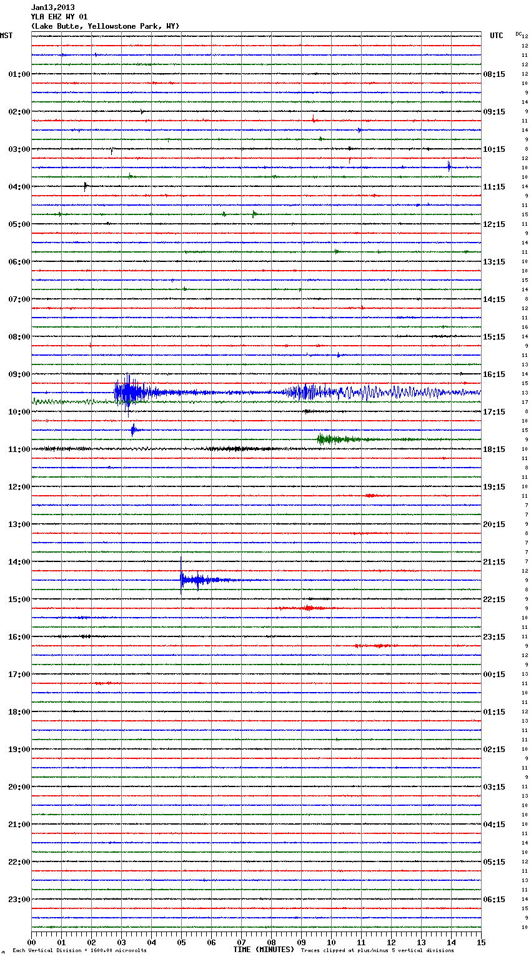531x959 pixels.
Task: Click the '15' minute tick on bottom axis
Action: tap(481, 942)
